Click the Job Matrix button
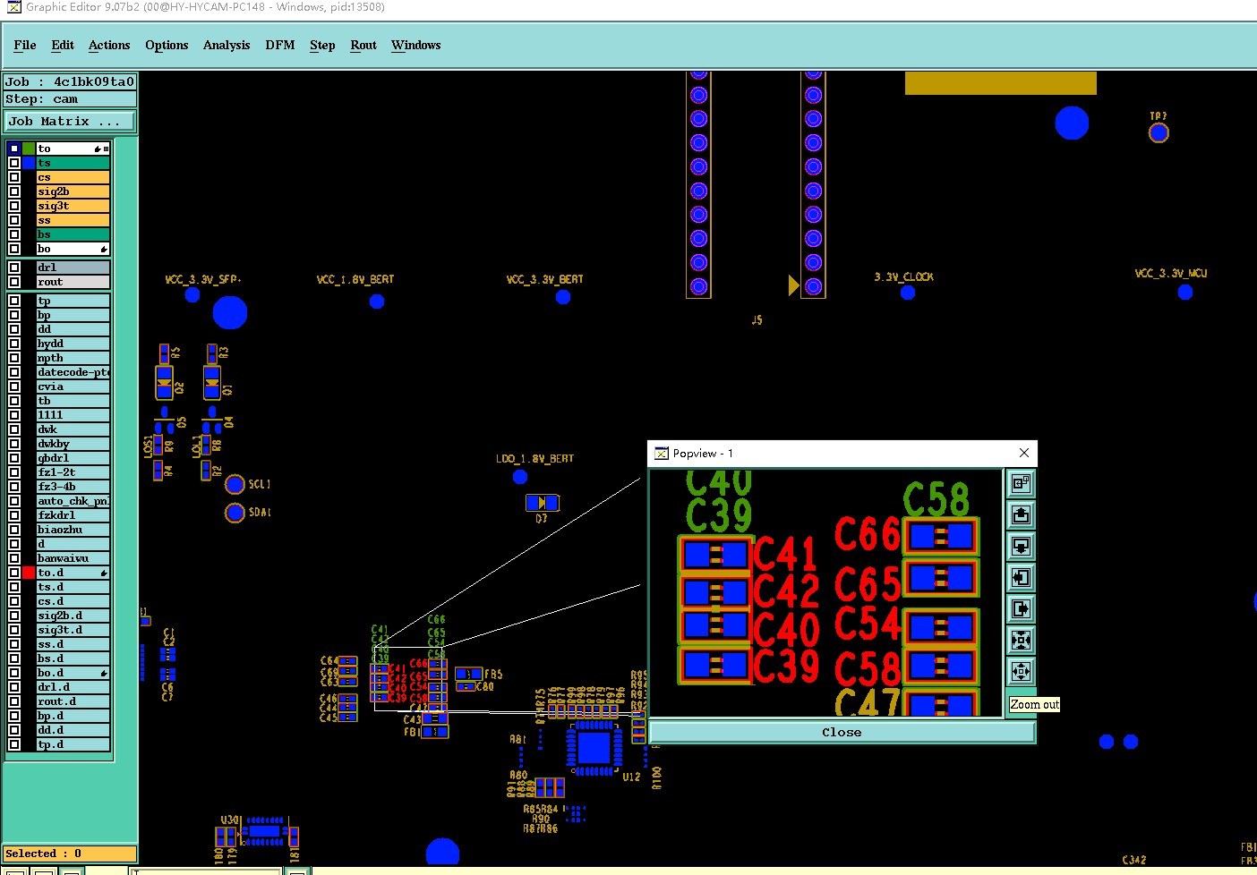 click(x=70, y=121)
